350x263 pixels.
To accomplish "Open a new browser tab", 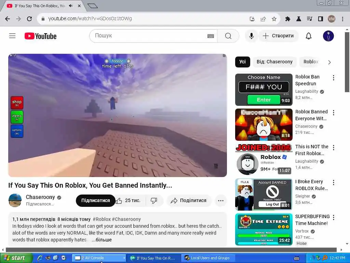I will click(x=92, y=6).
